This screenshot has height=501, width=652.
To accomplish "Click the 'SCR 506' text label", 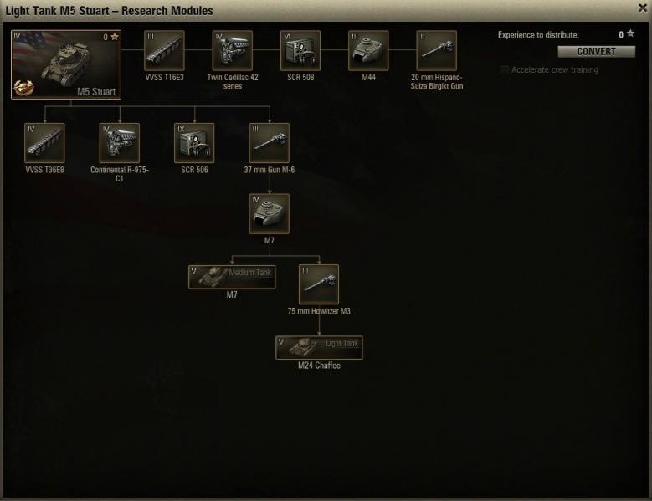I will 194,170.
